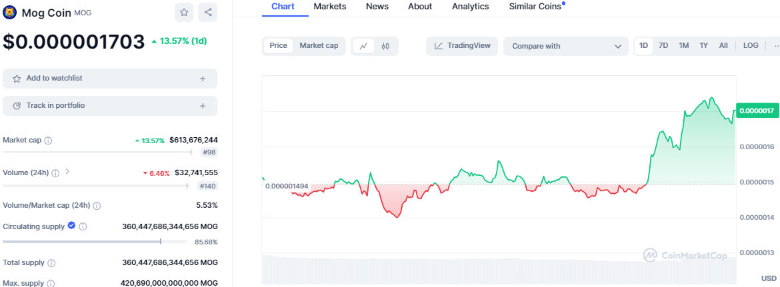Click the Total supply info icon
The width and height of the screenshot is (780, 287).
tap(51, 262)
